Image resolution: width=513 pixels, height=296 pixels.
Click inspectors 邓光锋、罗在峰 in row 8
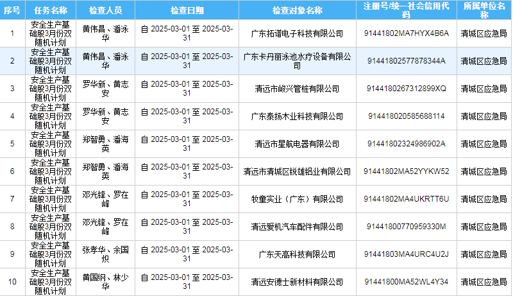[x=105, y=227]
